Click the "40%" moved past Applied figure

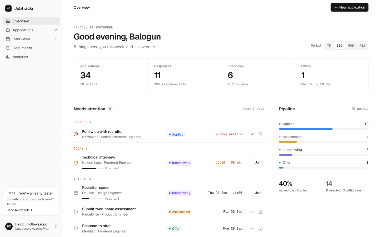pos(286,184)
